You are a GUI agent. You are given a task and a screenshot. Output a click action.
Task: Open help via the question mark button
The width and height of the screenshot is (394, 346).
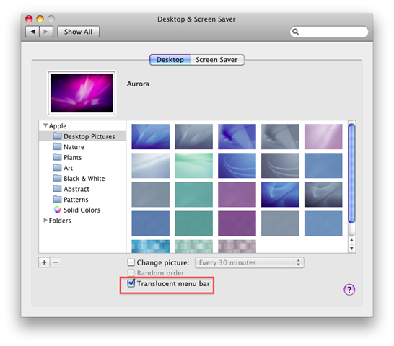(x=349, y=290)
